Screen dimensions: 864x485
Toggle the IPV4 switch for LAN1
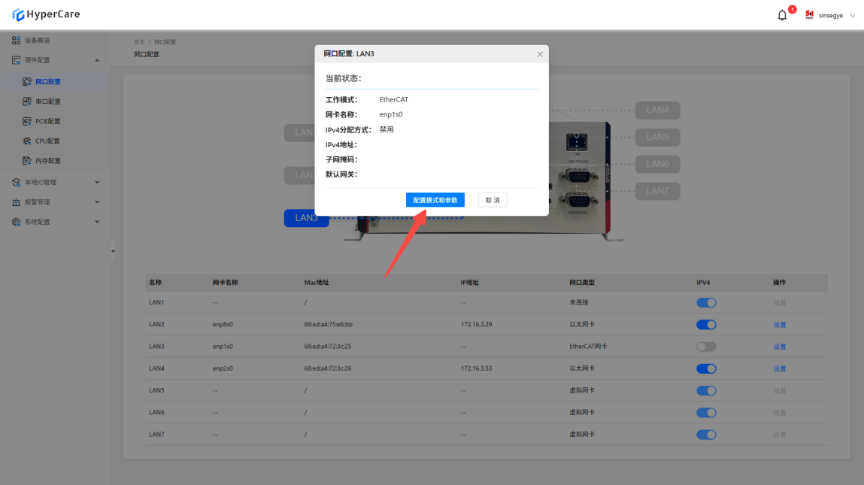pos(706,302)
